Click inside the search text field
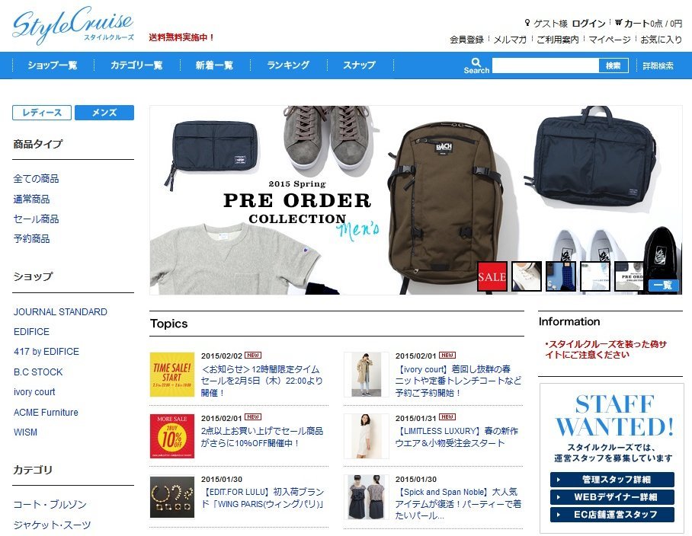The image size is (692, 536). [546, 65]
